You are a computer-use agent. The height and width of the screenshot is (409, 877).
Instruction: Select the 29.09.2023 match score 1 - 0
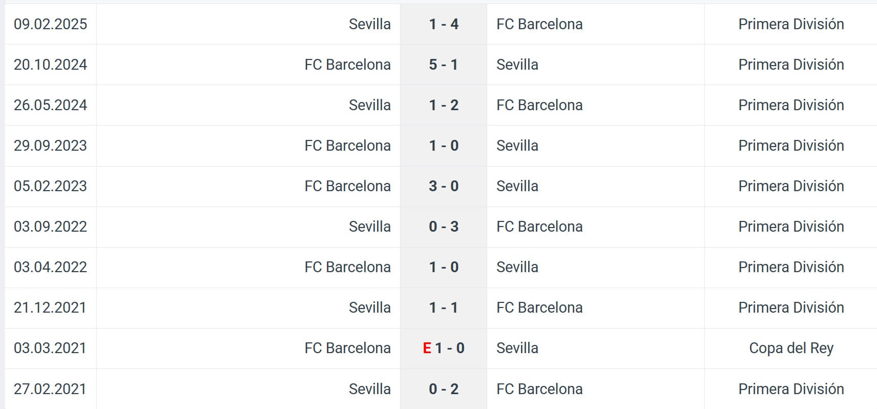pos(444,146)
